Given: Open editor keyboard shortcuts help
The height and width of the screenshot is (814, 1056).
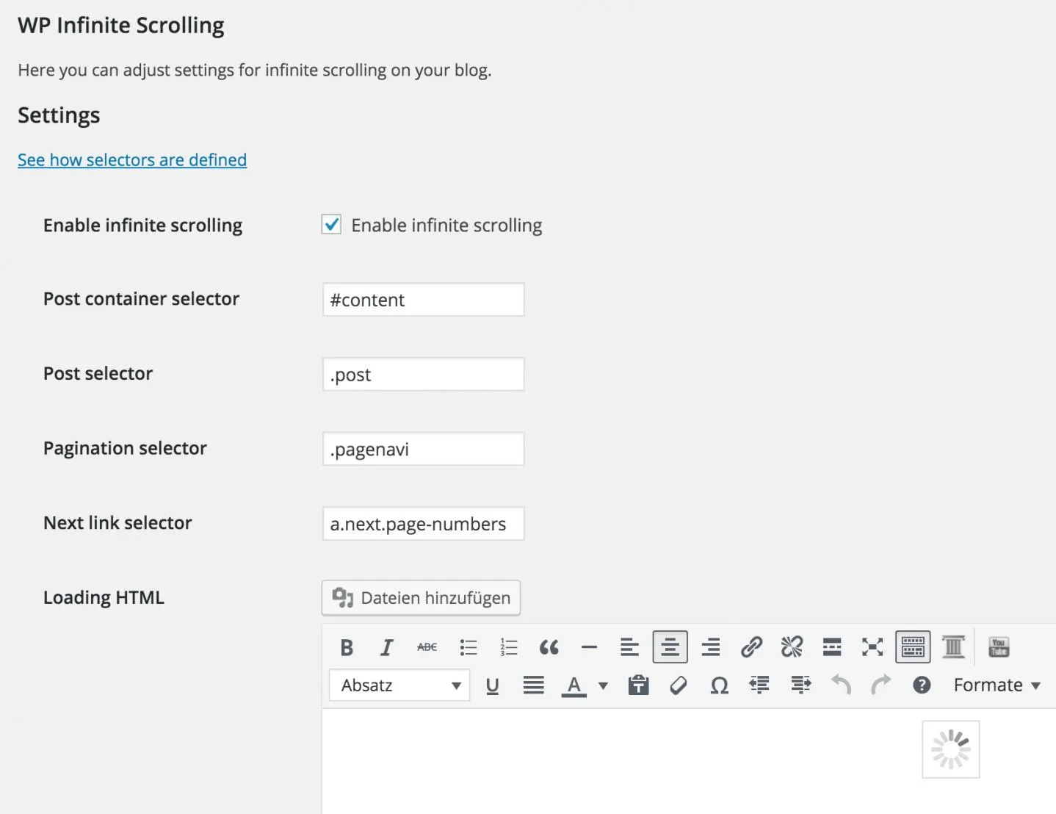Looking at the screenshot, I should [x=922, y=685].
